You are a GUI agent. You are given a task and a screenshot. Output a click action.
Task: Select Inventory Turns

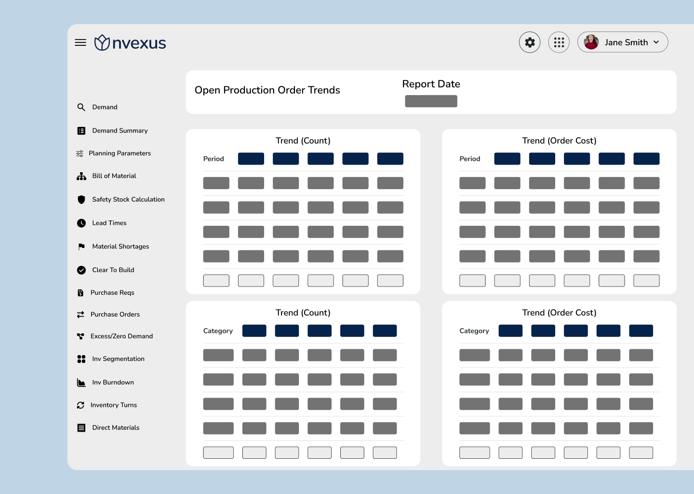click(114, 405)
